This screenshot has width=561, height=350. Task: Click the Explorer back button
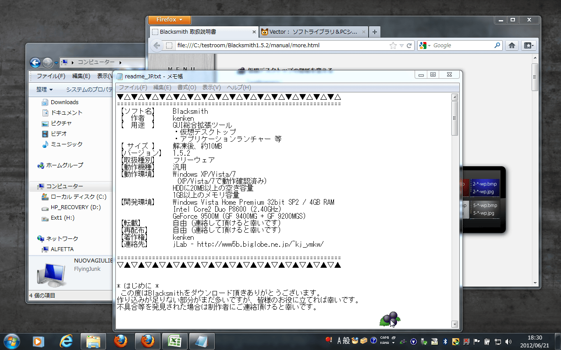35,63
